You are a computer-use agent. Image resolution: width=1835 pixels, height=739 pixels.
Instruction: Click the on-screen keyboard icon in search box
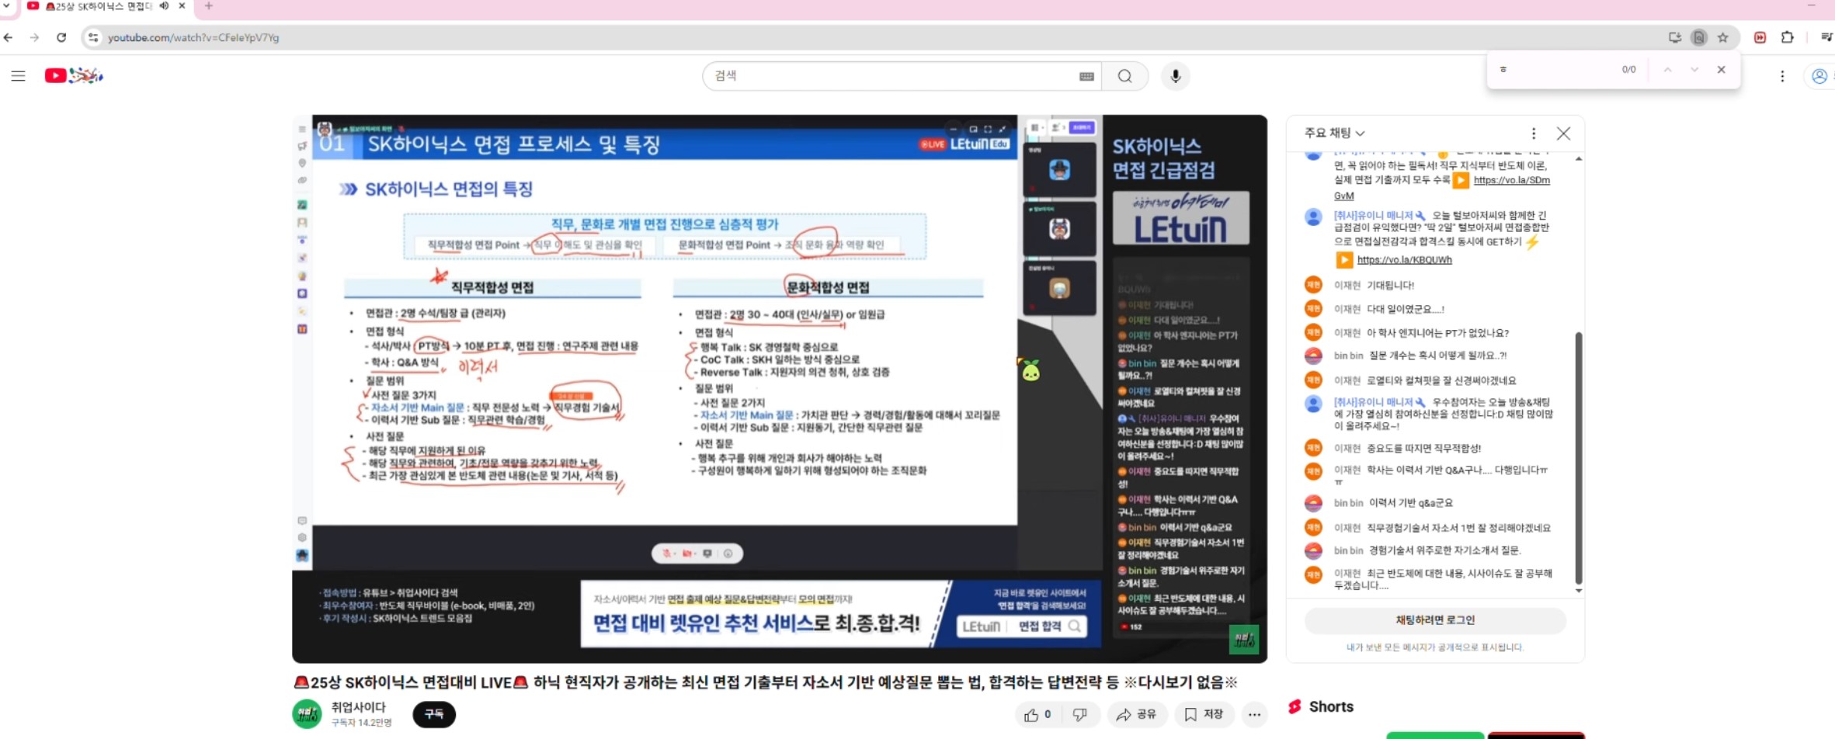tap(1086, 76)
